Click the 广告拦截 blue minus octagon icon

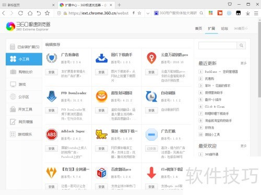pos(151,135)
